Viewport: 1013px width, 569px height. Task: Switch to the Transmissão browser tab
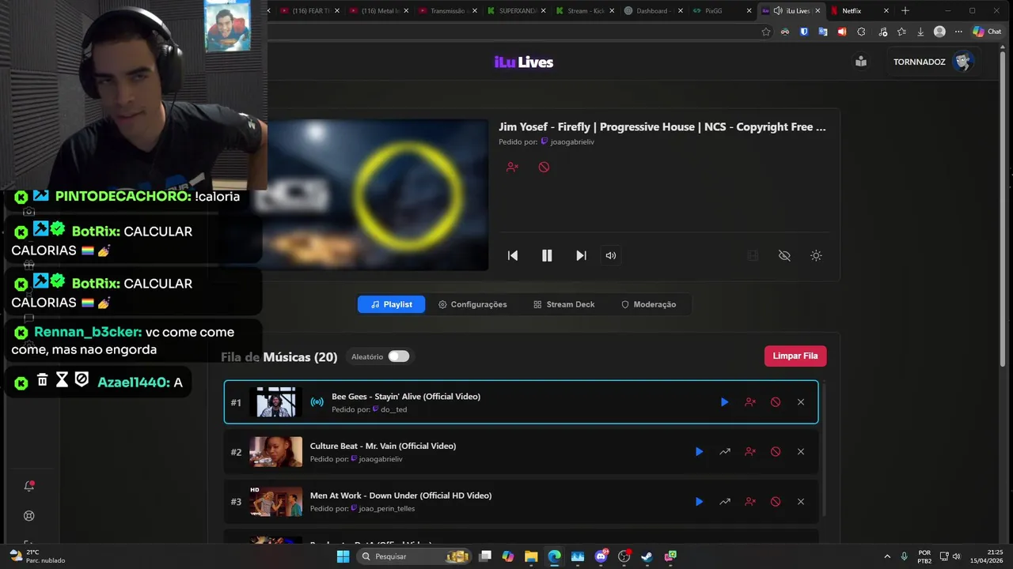pyautogui.click(x=447, y=11)
